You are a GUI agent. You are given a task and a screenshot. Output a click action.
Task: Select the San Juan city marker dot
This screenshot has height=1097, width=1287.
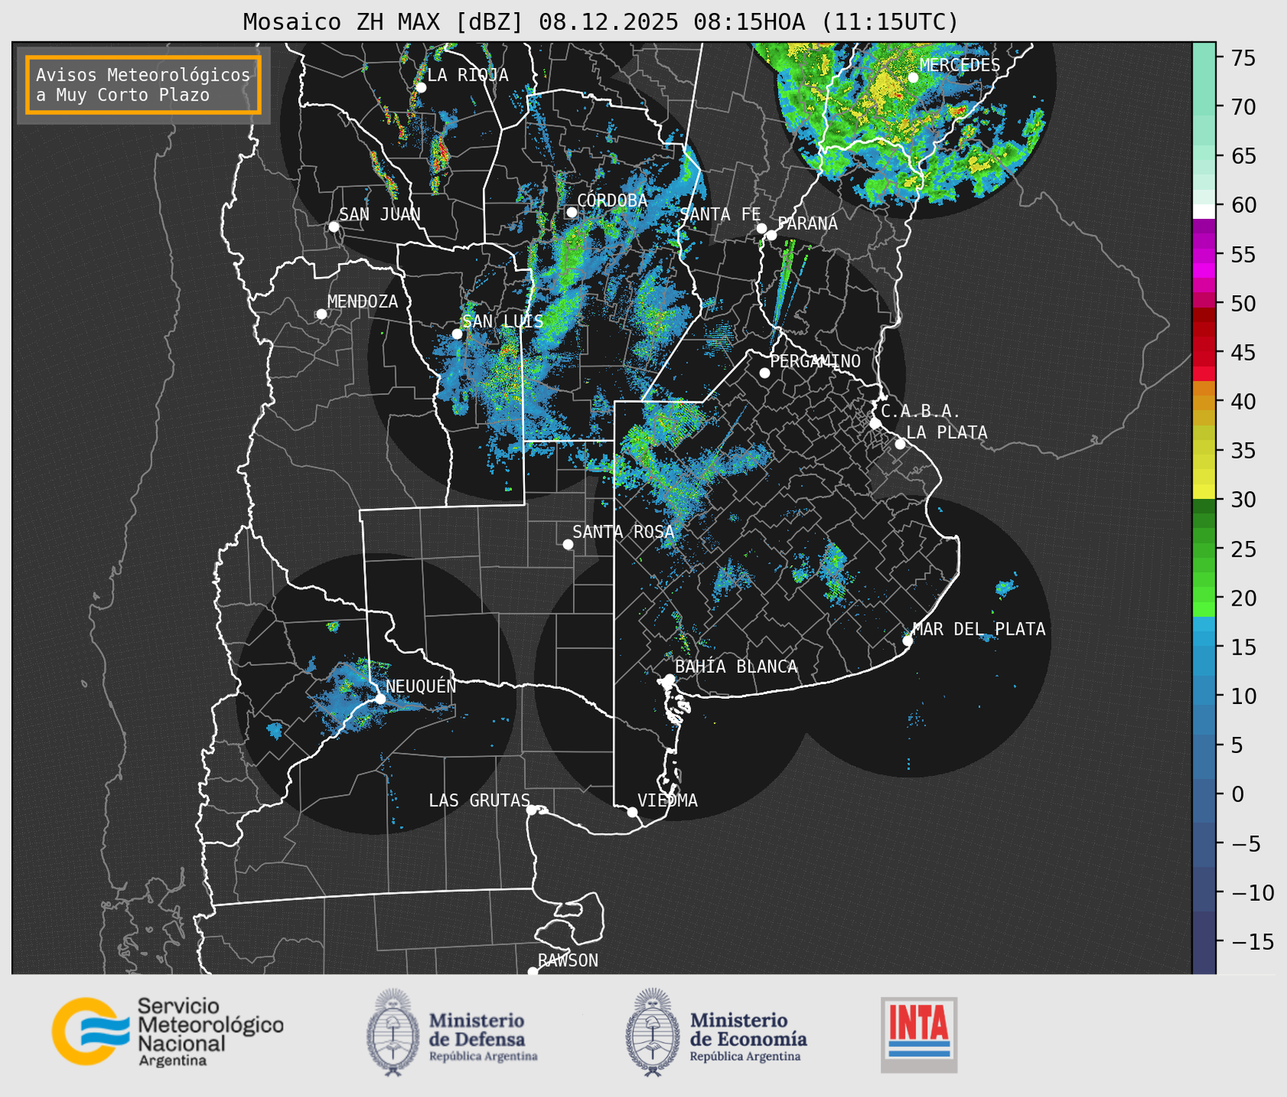pos(333,227)
